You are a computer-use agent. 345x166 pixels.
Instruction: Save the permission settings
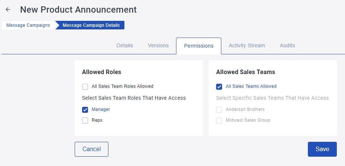point(322,149)
